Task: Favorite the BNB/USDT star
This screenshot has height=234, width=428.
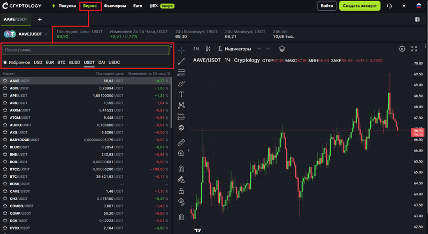Action: pos(5,154)
